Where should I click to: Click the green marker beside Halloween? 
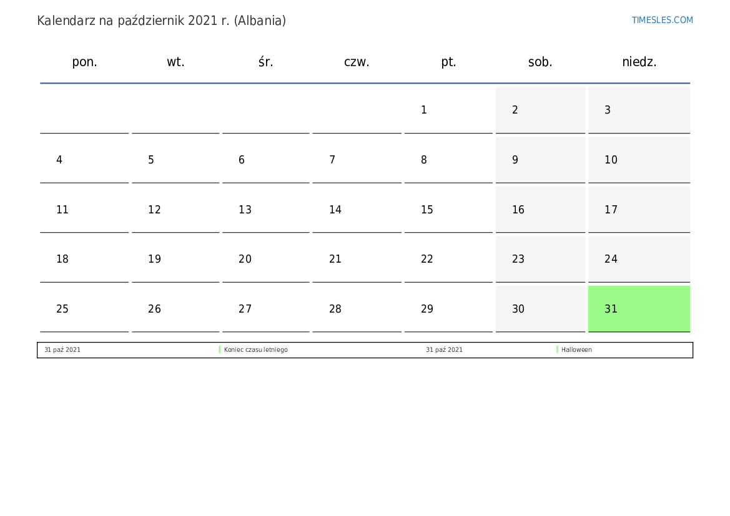point(557,350)
